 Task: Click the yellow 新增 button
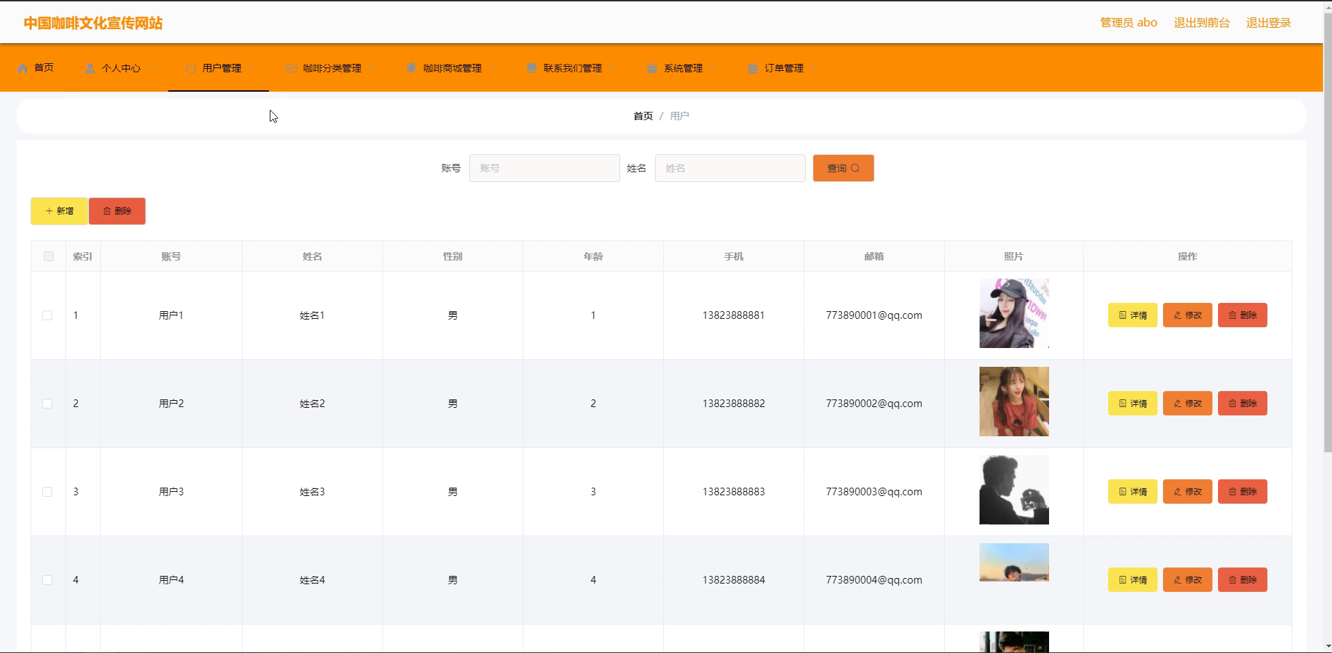(59, 211)
